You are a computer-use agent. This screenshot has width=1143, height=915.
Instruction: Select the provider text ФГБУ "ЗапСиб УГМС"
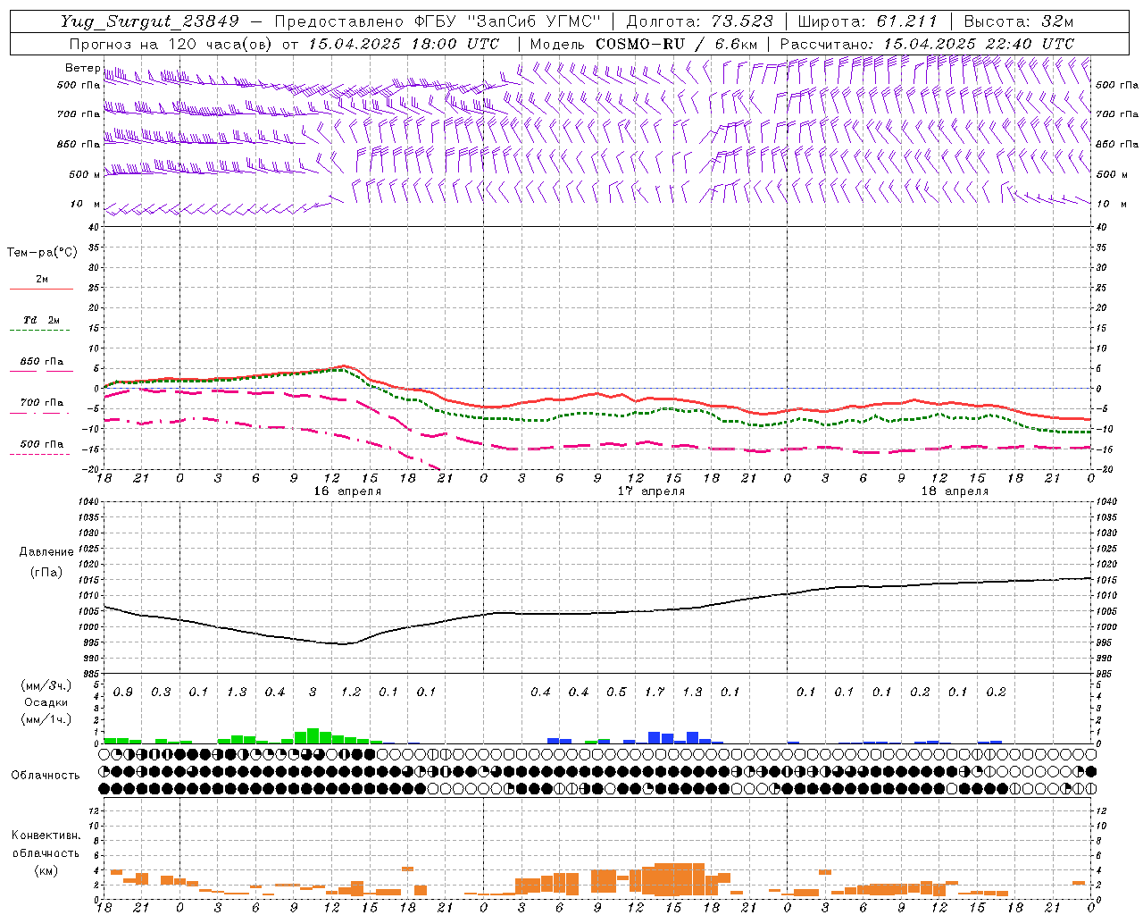point(508,21)
